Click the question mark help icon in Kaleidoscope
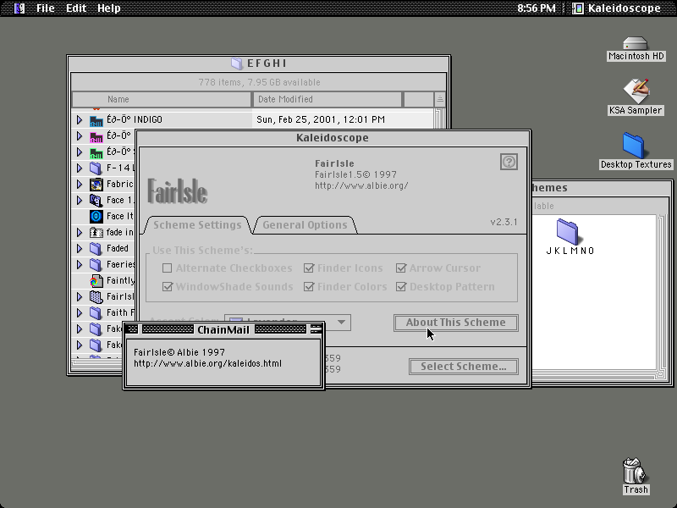This screenshot has height=508, width=677. coord(509,162)
